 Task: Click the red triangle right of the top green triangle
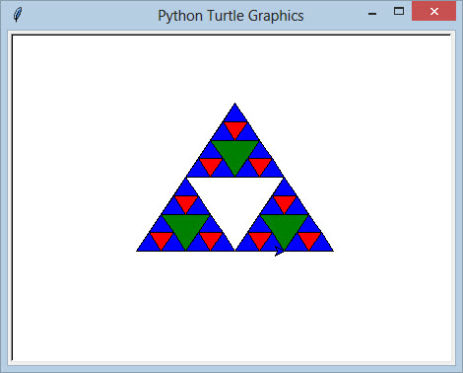click(x=260, y=165)
